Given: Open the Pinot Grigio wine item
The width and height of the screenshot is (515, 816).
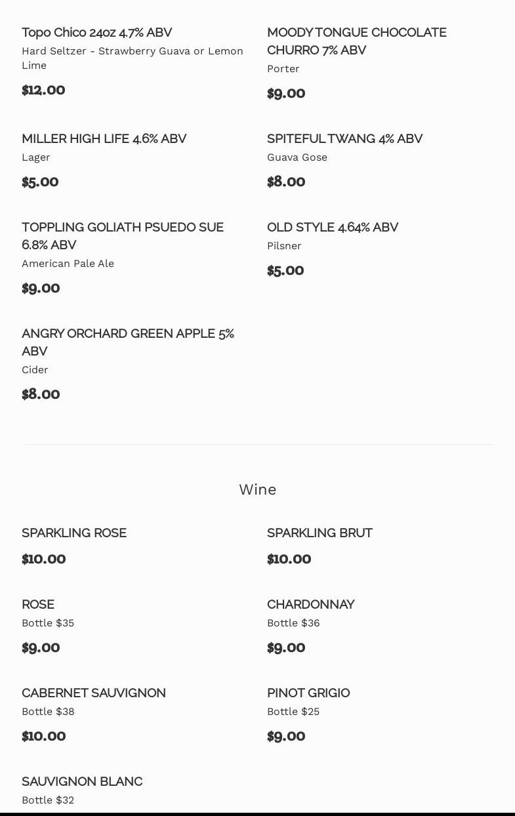Looking at the screenshot, I should pos(308,693).
